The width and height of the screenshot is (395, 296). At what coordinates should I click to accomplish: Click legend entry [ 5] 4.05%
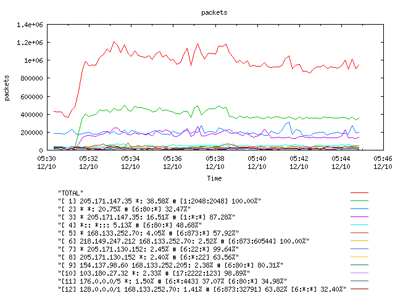click(x=148, y=233)
